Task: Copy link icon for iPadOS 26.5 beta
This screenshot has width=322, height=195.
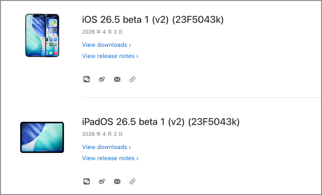Action: pyautogui.click(x=132, y=182)
